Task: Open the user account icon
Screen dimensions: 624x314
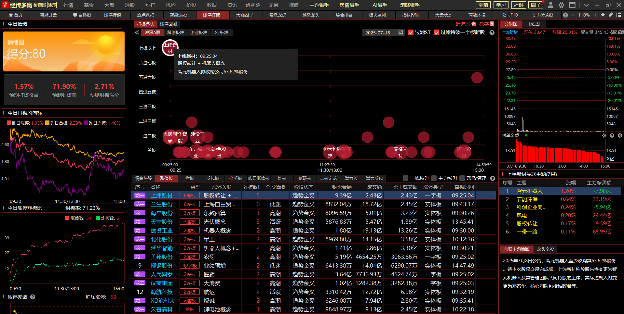Action: point(550,5)
